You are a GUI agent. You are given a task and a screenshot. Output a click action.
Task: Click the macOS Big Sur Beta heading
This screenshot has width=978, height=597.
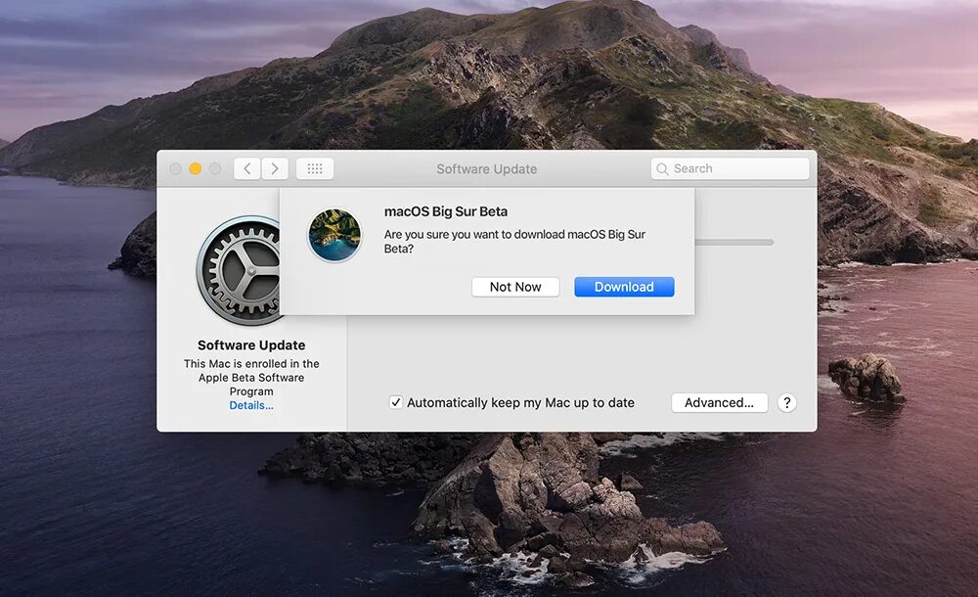(x=446, y=211)
